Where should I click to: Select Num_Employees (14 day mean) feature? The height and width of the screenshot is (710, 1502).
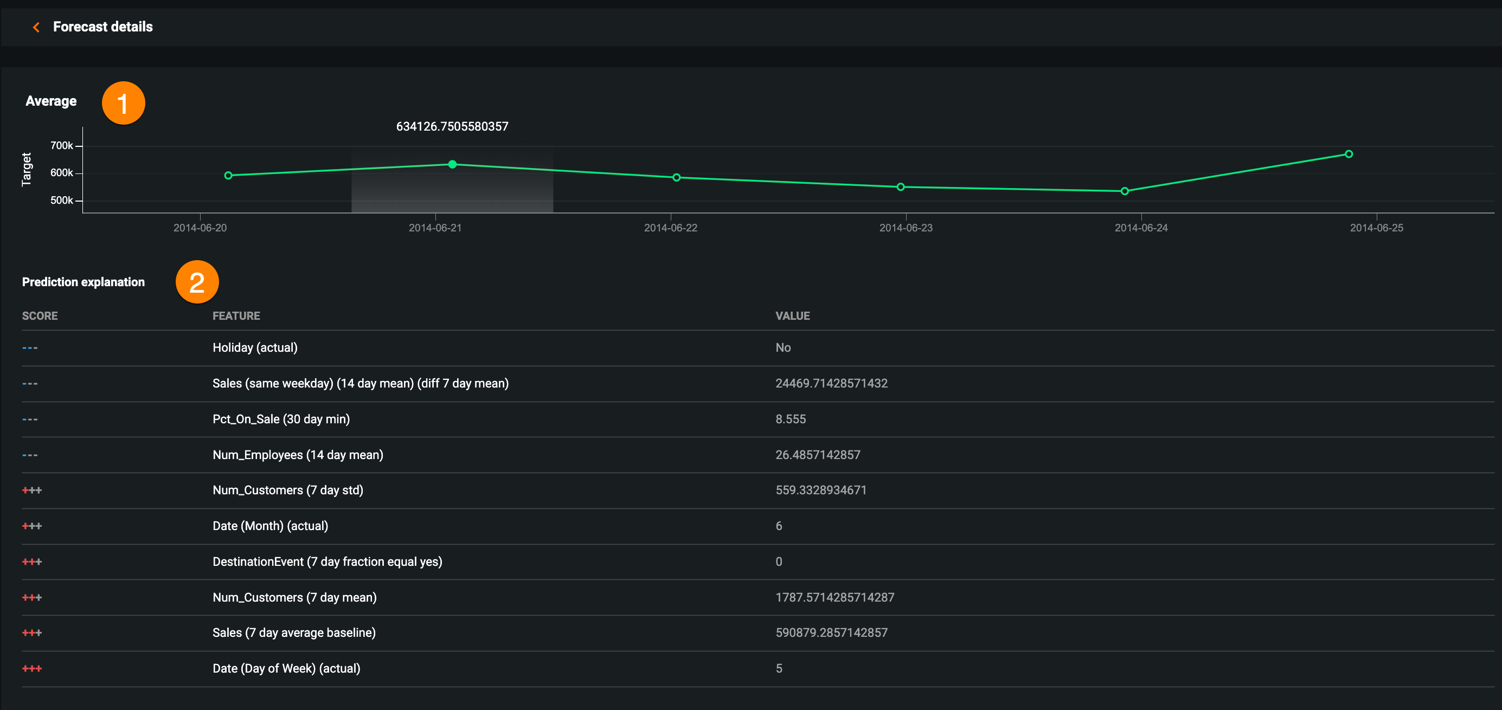tap(297, 455)
